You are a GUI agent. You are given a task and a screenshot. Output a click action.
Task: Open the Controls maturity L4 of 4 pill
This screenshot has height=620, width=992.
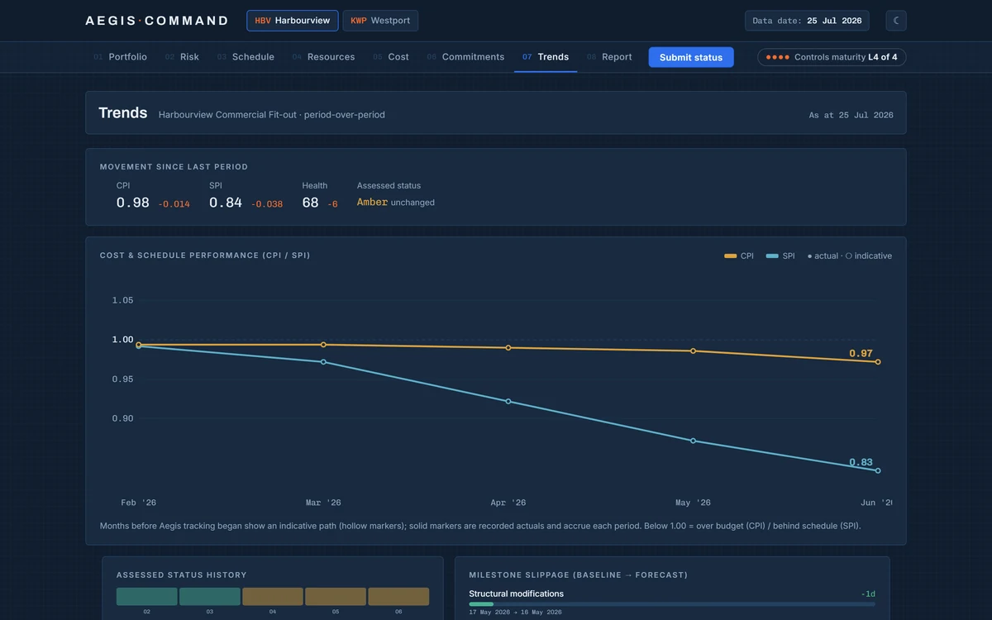(x=832, y=57)
